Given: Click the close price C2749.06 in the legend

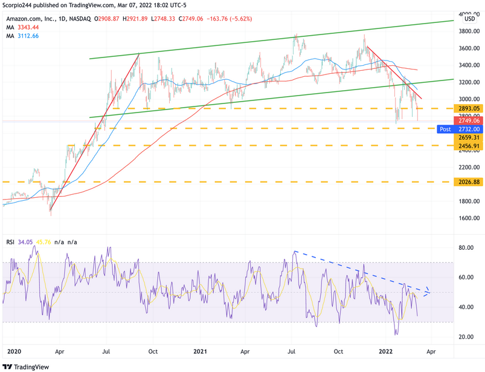Looking at the screenshot, I should coord(191,19).
